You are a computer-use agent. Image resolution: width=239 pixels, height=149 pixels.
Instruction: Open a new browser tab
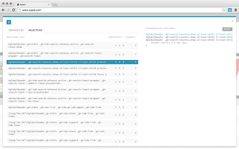55,4
